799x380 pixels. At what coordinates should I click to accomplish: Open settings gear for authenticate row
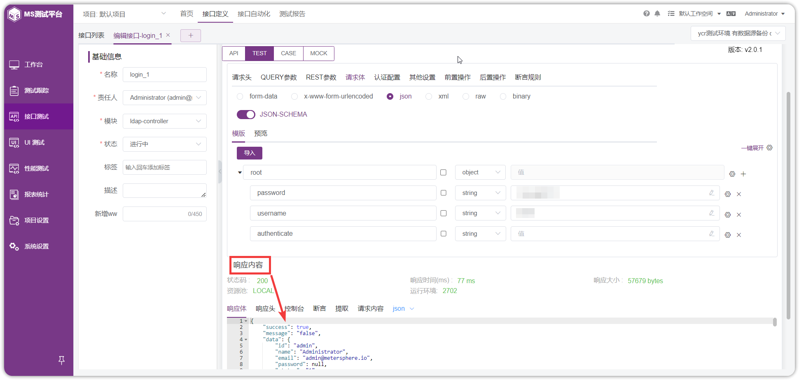(728, 235)
